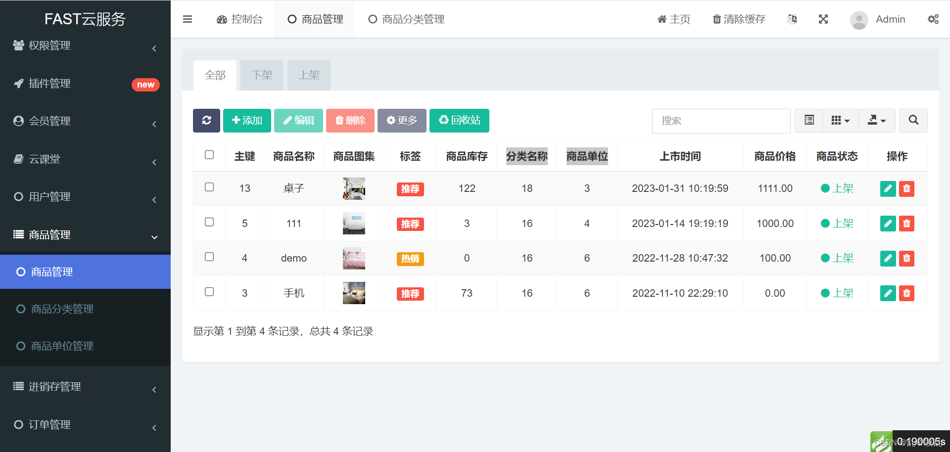Refresh the product list table
Image resolution: width=950 pixels, height=452 pixels.
point(206,120)
